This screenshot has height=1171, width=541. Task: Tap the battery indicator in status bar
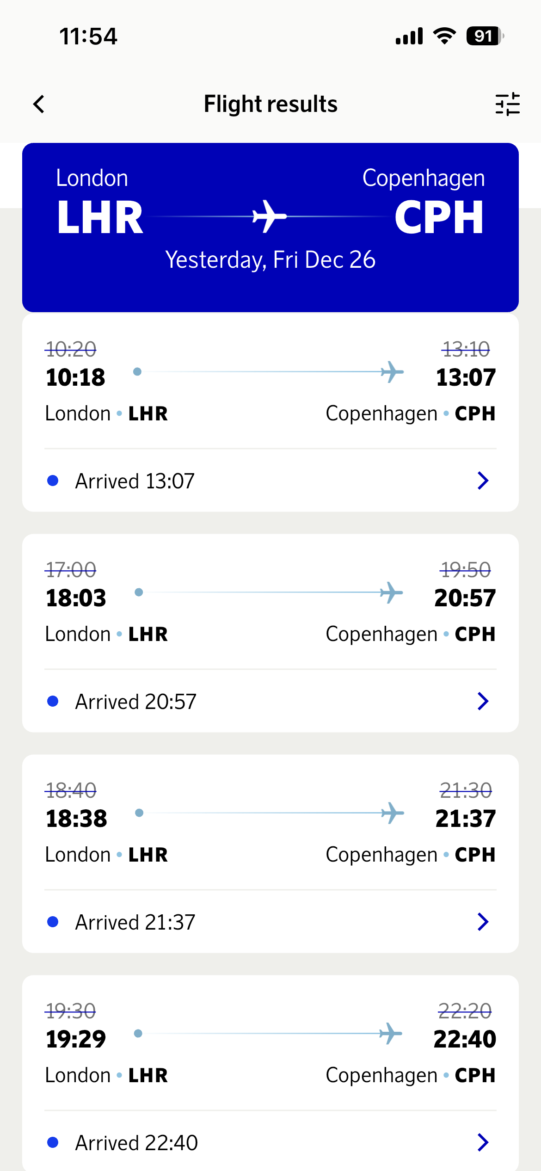485,36
